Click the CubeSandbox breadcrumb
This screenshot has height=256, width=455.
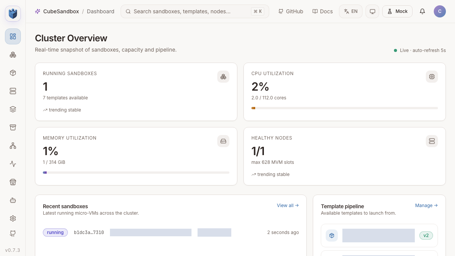[x=61, y=11]
